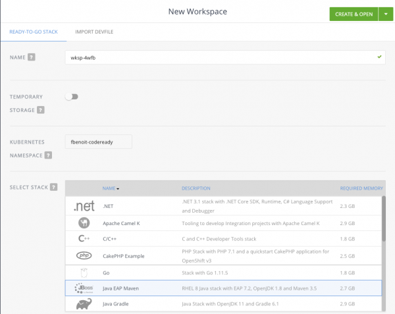Image resolution: width=395 pixels, height=314 pixels.
Task: Sort stacks by Name column
Action: (111, 188)
